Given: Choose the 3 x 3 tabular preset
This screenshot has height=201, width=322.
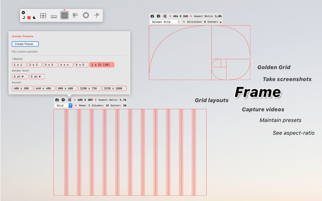Looking at the screenshot, I should (50, 65).
